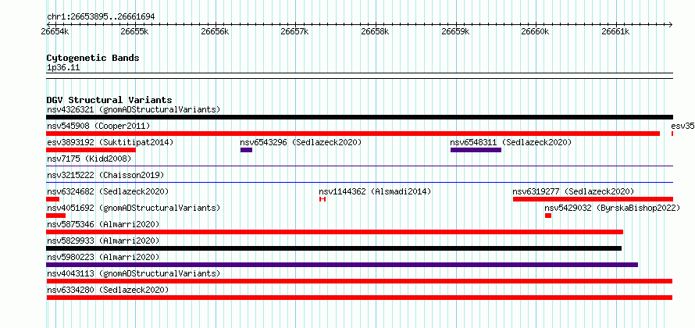Select the nsv5429032 ByrskaBishop2022 red block
Viewport: 695px width, 328px height.
point(548,216)
